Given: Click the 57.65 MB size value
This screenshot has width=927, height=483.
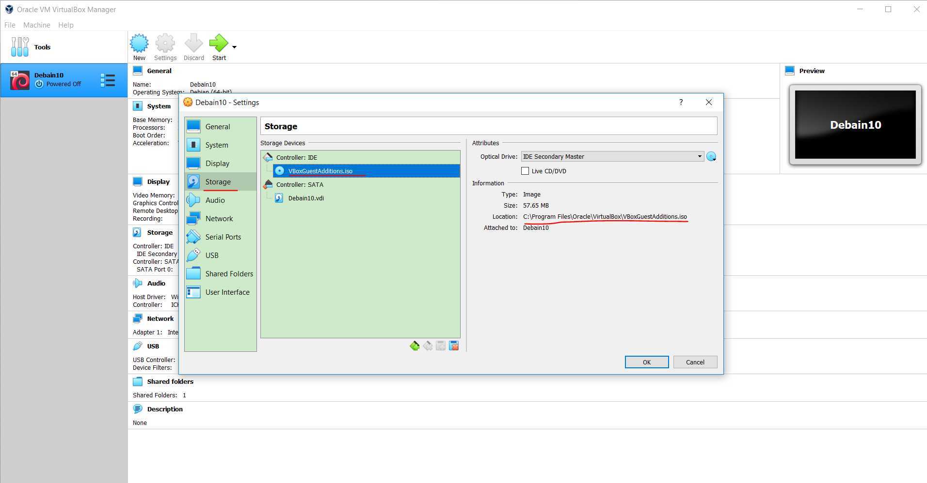Looking at the screenshot, I should (536, 205).
